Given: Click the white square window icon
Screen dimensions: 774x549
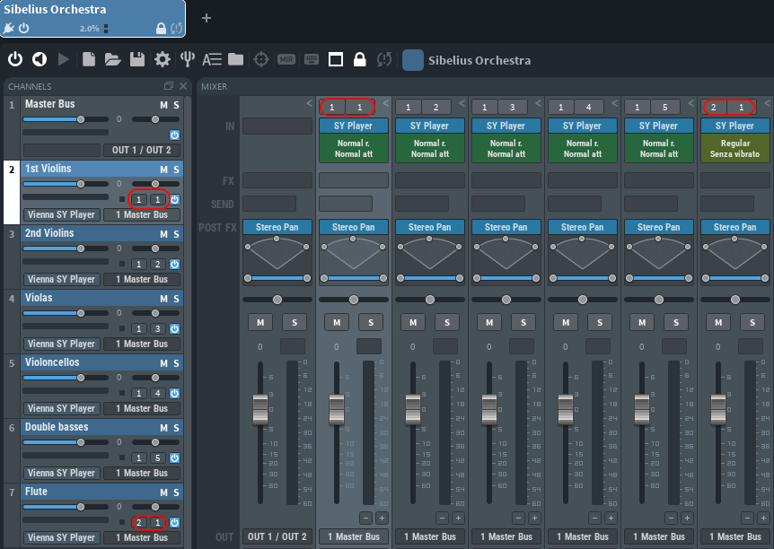Looking at the screenshot, I should click(336, 60).
